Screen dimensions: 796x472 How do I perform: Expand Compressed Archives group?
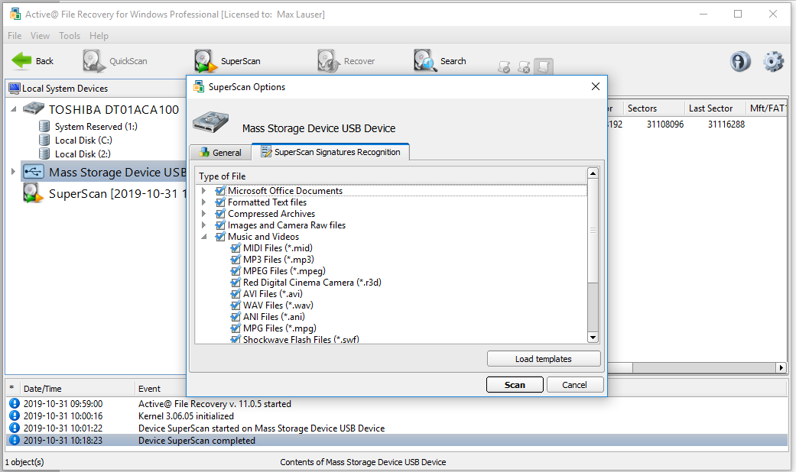(204, 213)
